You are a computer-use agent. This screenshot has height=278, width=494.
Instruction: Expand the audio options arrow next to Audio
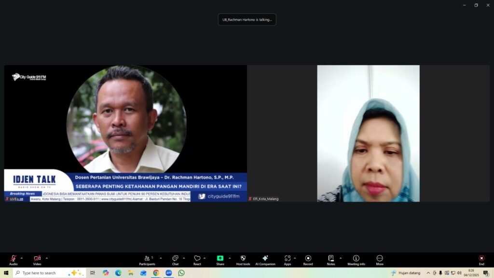point(22,258)
